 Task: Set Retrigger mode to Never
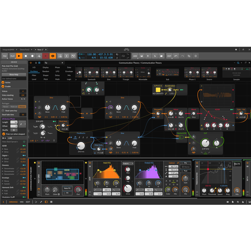point(6,107)
